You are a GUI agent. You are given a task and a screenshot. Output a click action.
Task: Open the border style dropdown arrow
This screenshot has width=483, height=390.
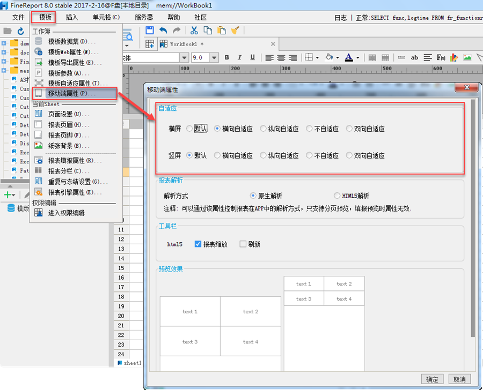(317, 58)
